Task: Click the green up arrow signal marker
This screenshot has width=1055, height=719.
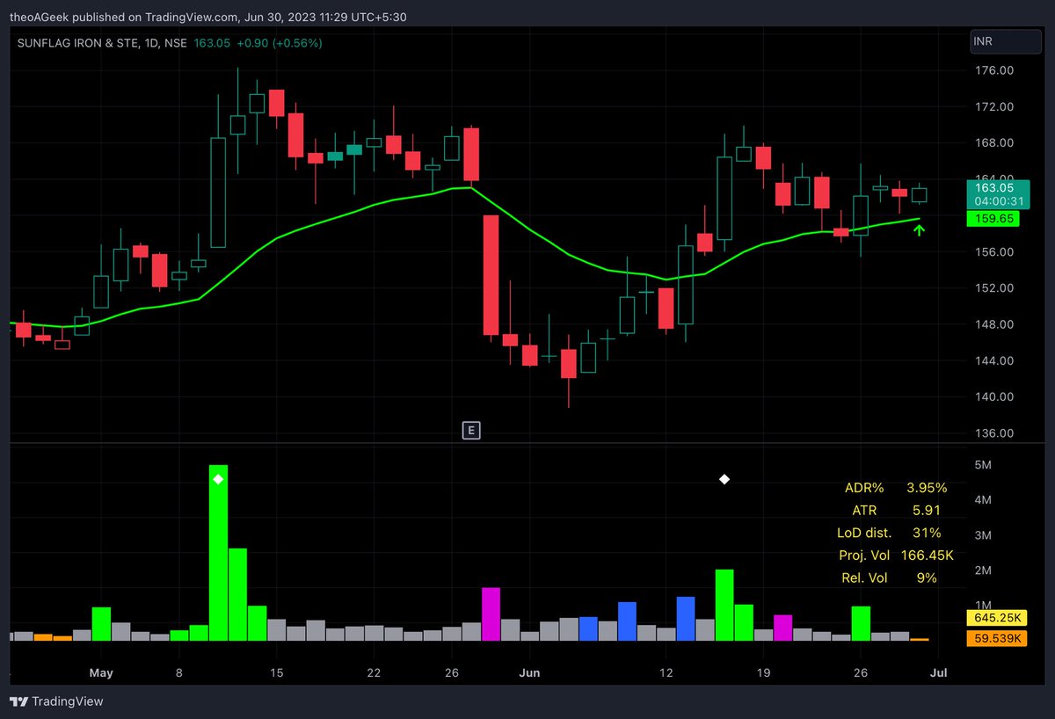Action: (x=919, y=230)
